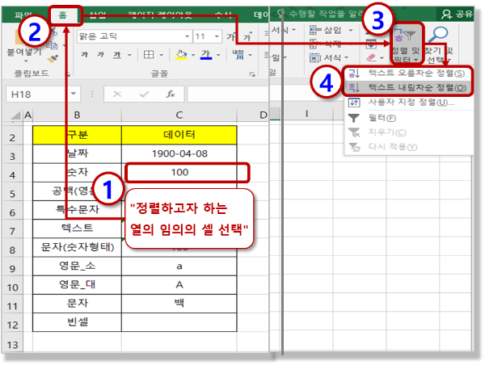485x365 pixels.
Task: Toggle bold 가 formatting
Action: (84, 55)
